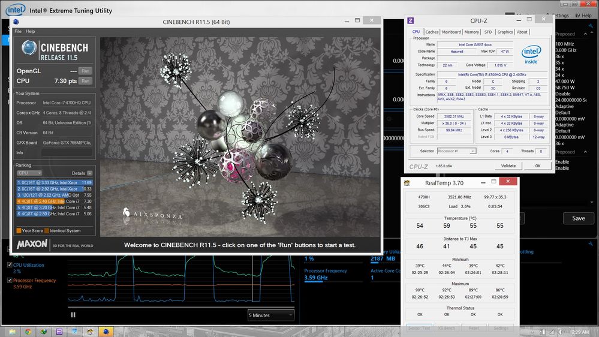This screenshot has width=599, height=337.
Task: Open CPU-Z Processor #1 selection dropdown
Action: [x=456, y=151]
